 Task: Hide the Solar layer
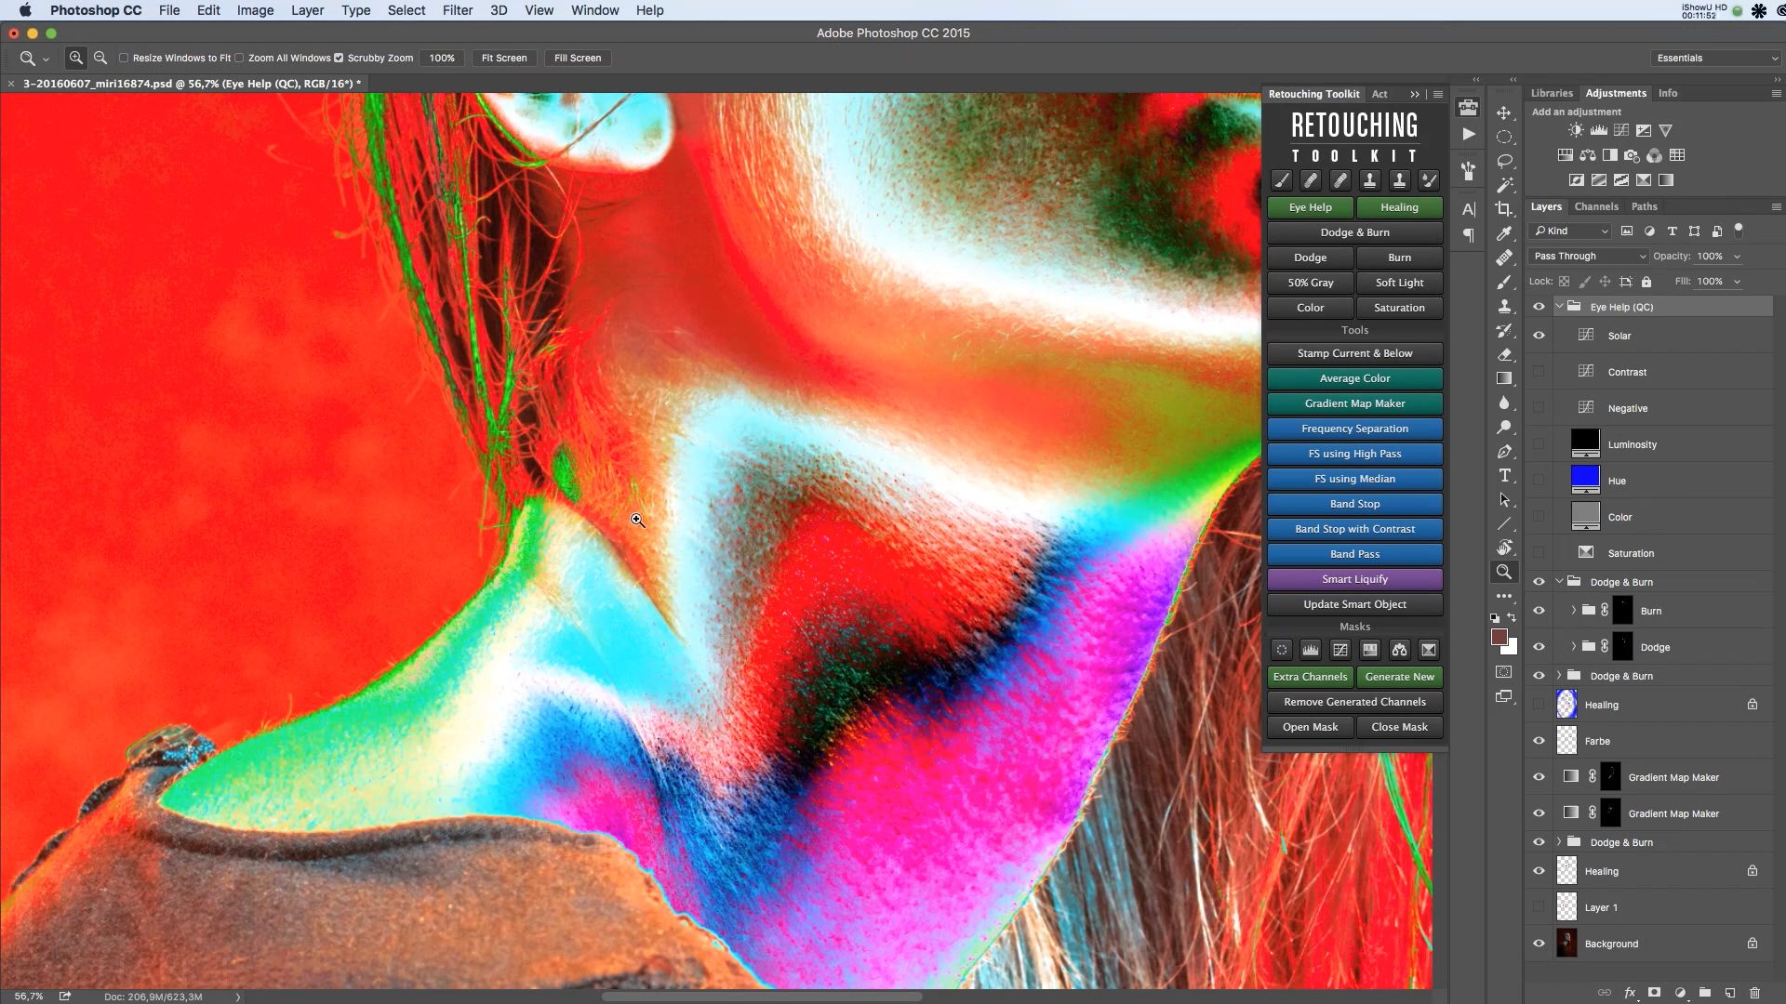point(1539,336)
